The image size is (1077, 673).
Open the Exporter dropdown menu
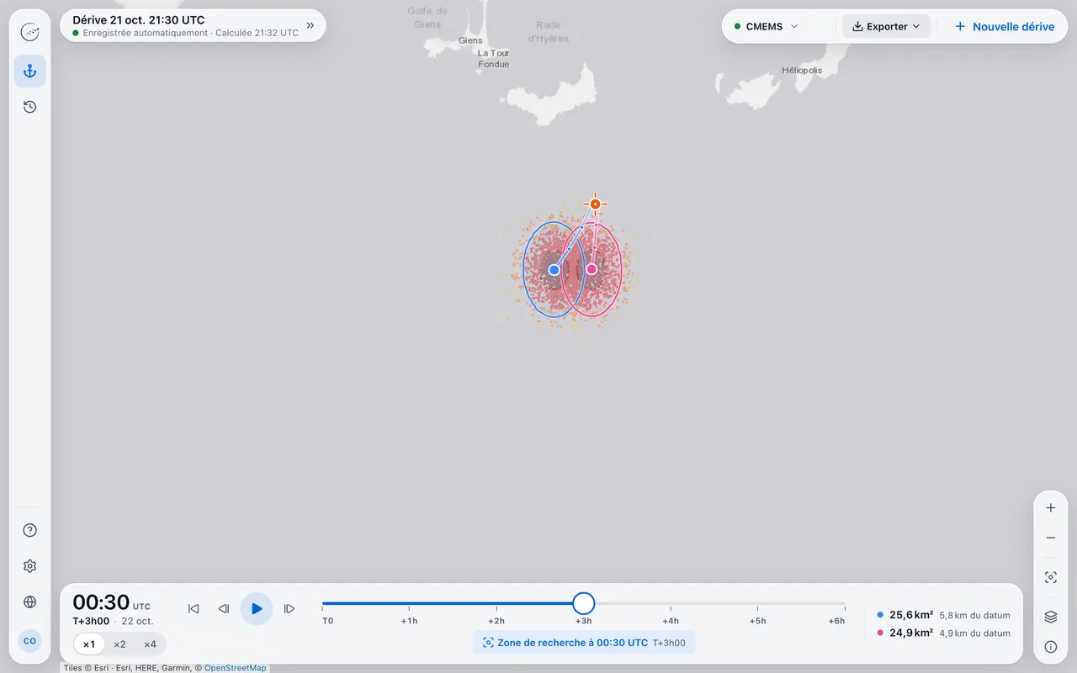coord(887,27)
